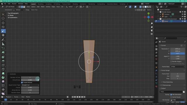Open Playback popover in timeline
Screen dimensions: 187x105
coord(9,97)
